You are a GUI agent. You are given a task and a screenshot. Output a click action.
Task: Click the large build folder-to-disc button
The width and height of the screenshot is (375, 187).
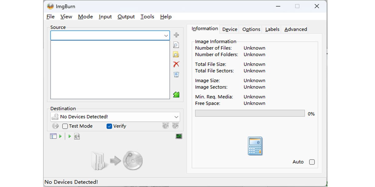pyautogui.click(x=117, y=161)
